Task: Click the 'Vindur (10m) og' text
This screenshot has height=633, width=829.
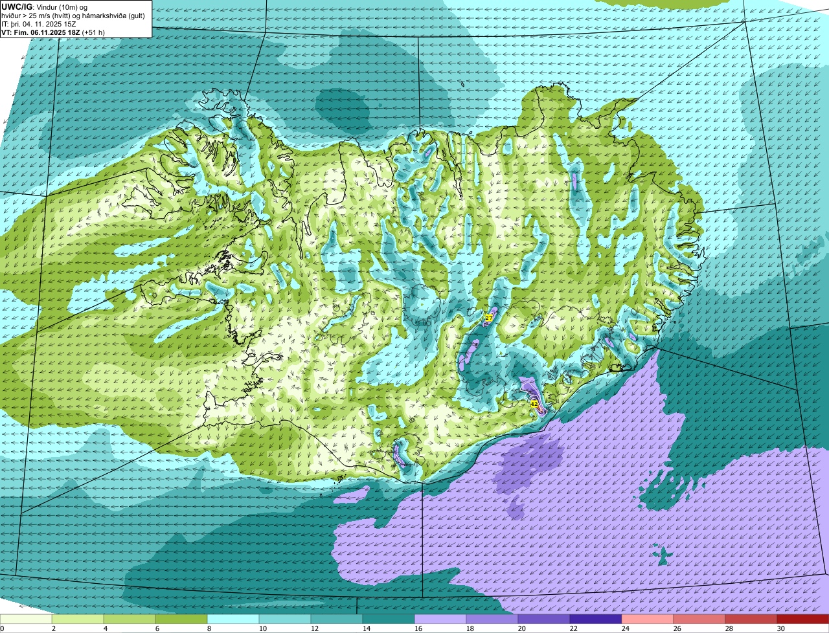Action: [62, 6]
